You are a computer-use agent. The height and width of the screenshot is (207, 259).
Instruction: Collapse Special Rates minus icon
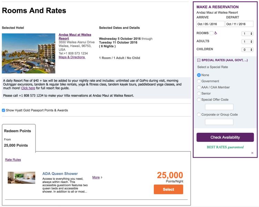199,60
